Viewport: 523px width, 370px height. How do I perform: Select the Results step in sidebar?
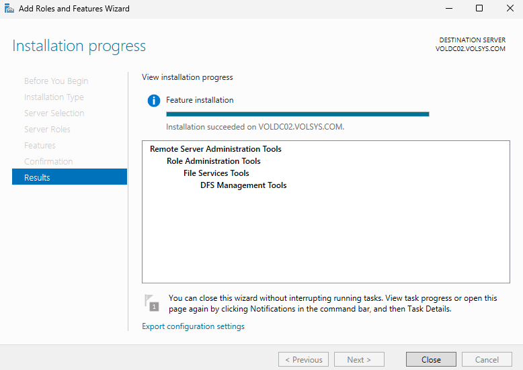69,177
